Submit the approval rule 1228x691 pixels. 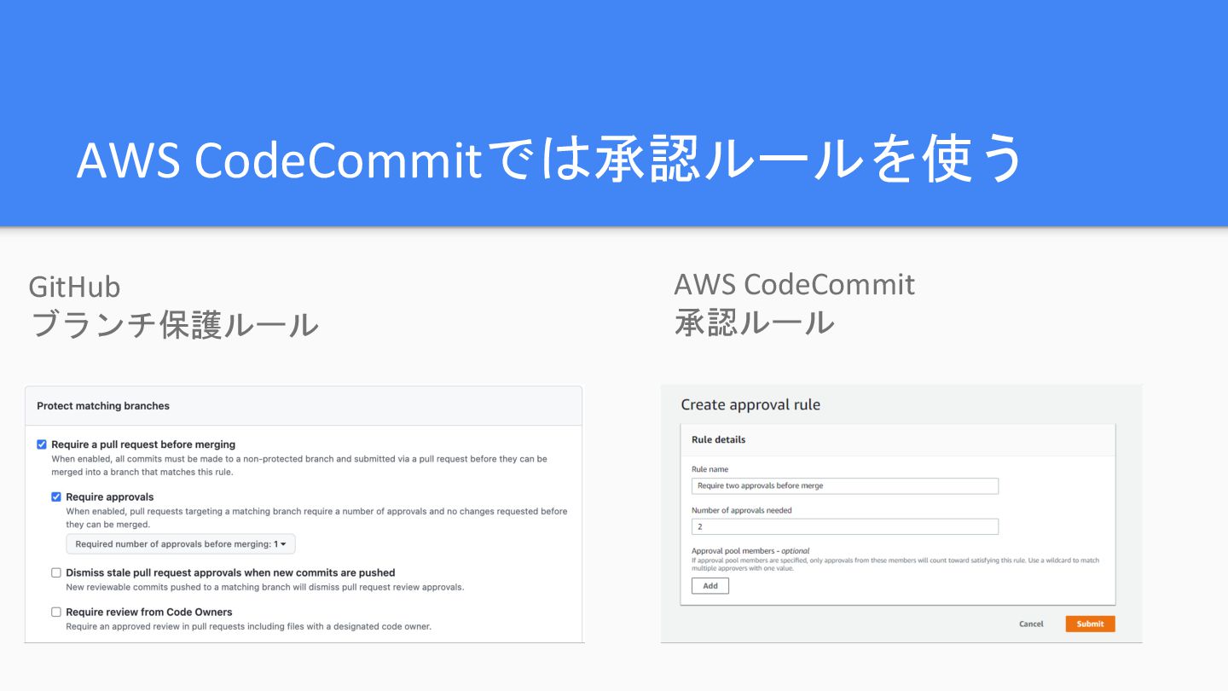(x=1090, y=624)
